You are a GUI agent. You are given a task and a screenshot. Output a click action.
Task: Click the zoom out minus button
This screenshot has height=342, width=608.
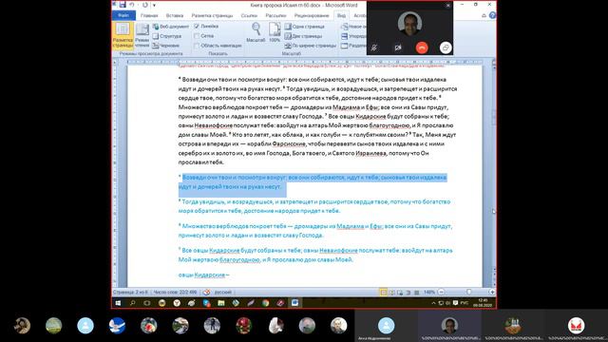click(x=441, y=292)
